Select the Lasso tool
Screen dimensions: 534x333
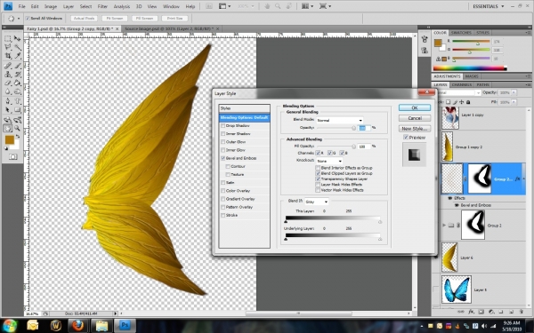click(7, 48)
